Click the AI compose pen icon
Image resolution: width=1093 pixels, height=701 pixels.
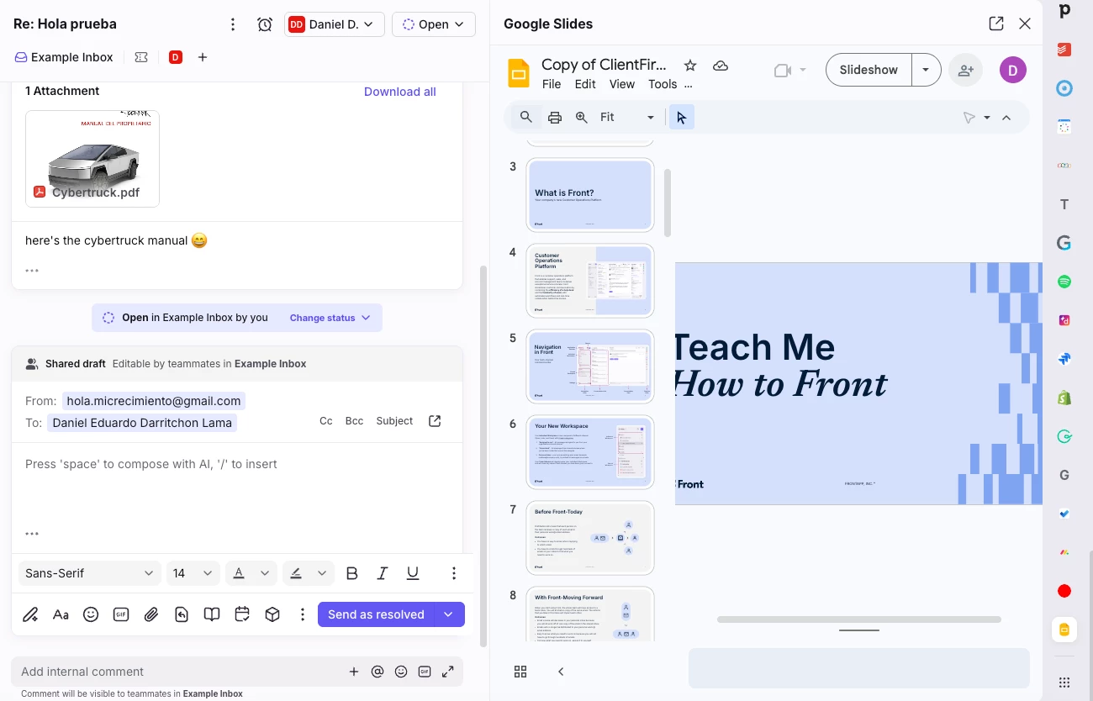click(30, 614)
